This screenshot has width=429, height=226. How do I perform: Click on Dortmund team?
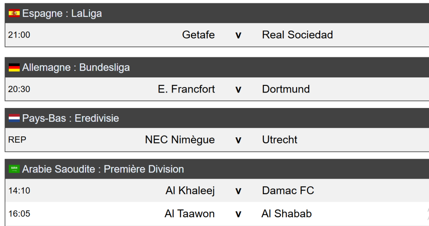point(286,89)
